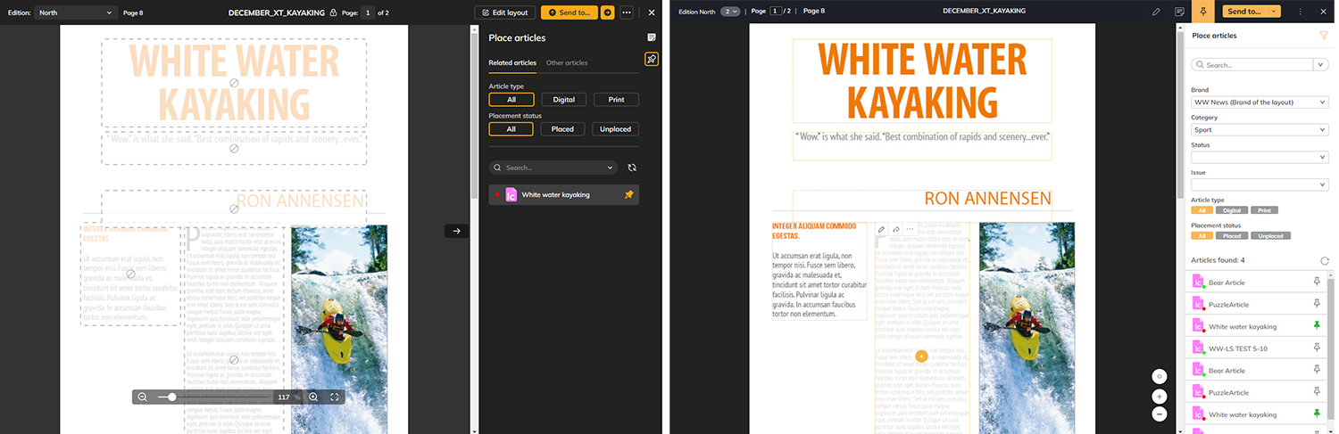
Task: Click the round zoom reset button in light window
Action: (x=1160, y=376)
